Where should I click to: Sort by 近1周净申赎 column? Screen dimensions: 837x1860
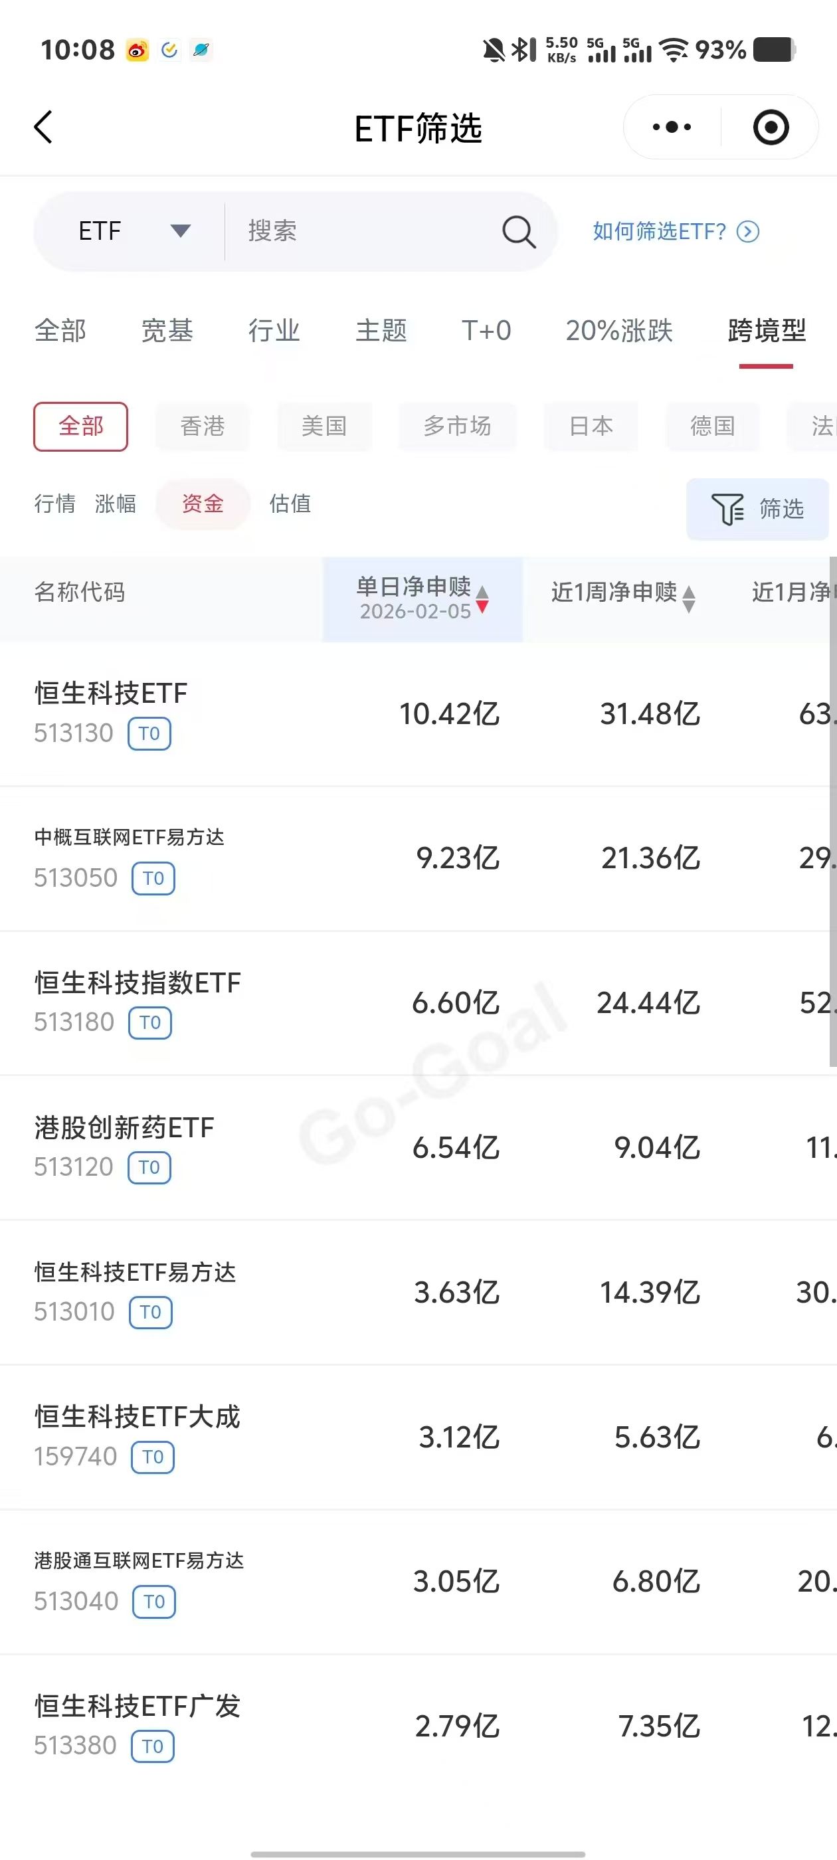[622, 593]
